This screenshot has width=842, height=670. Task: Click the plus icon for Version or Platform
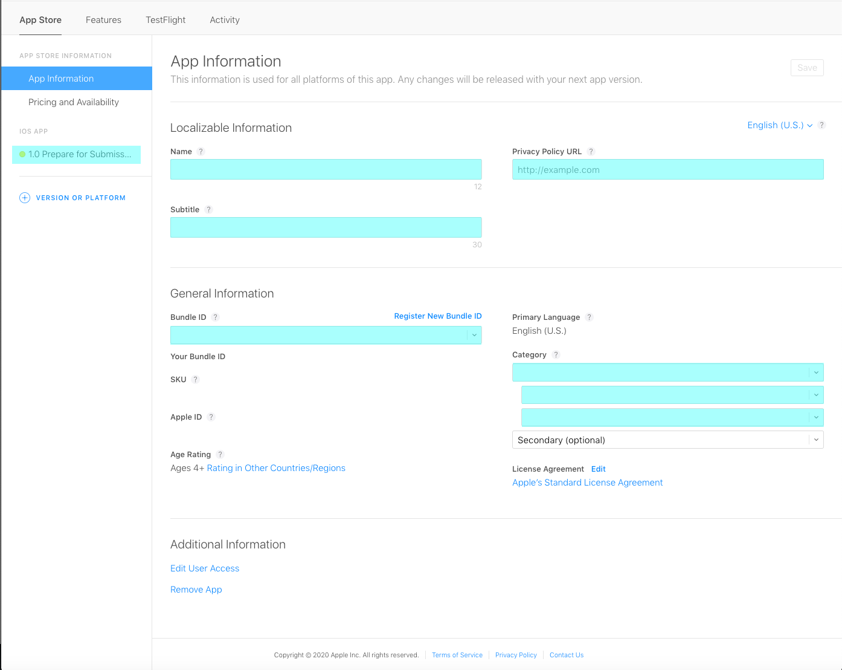(x=25, y=198)
